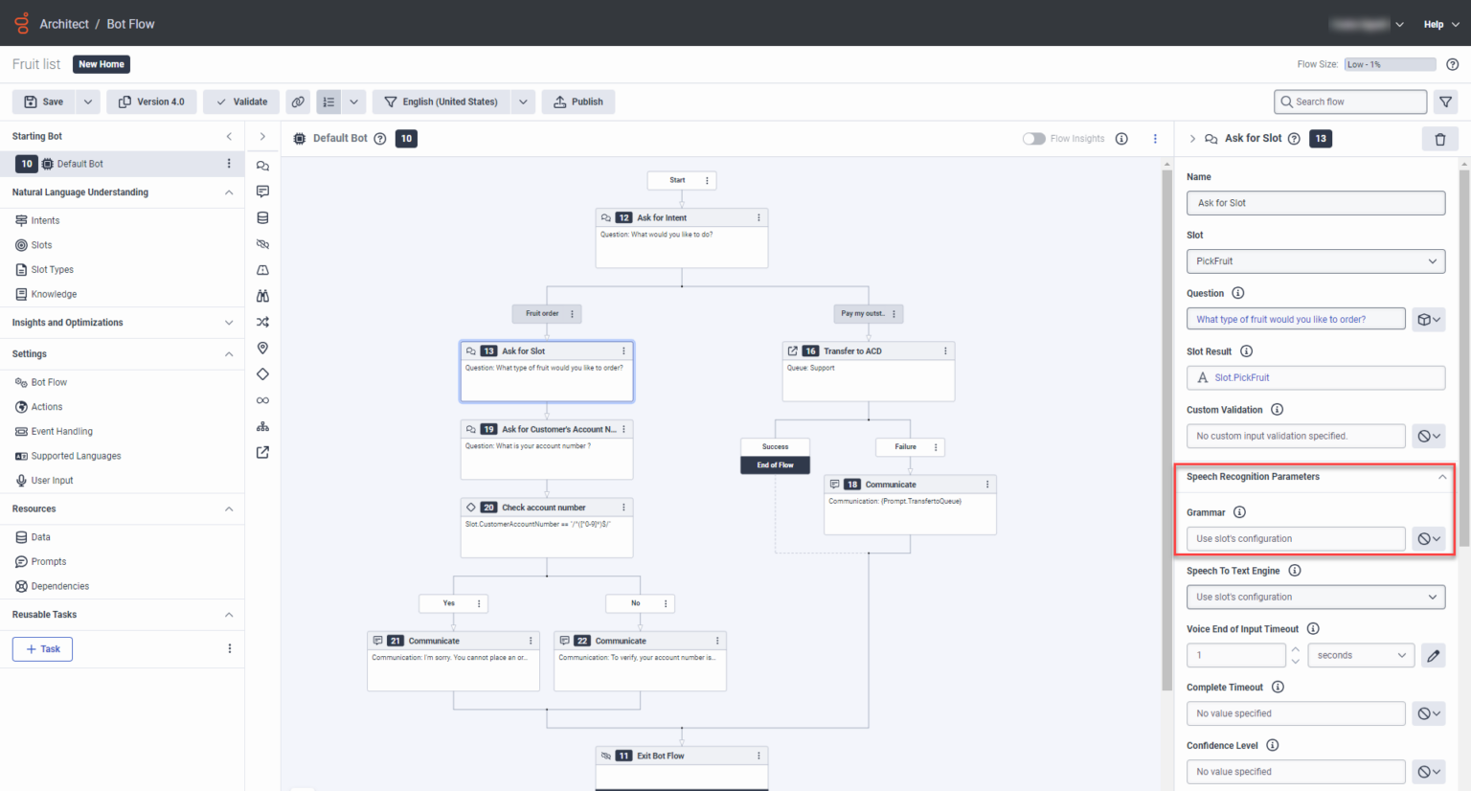Click the location pin icon in the toolbox
Image resolution: width=1471 pixels, height=791 pixels.
pyautogui.click(x=262, y=347)
